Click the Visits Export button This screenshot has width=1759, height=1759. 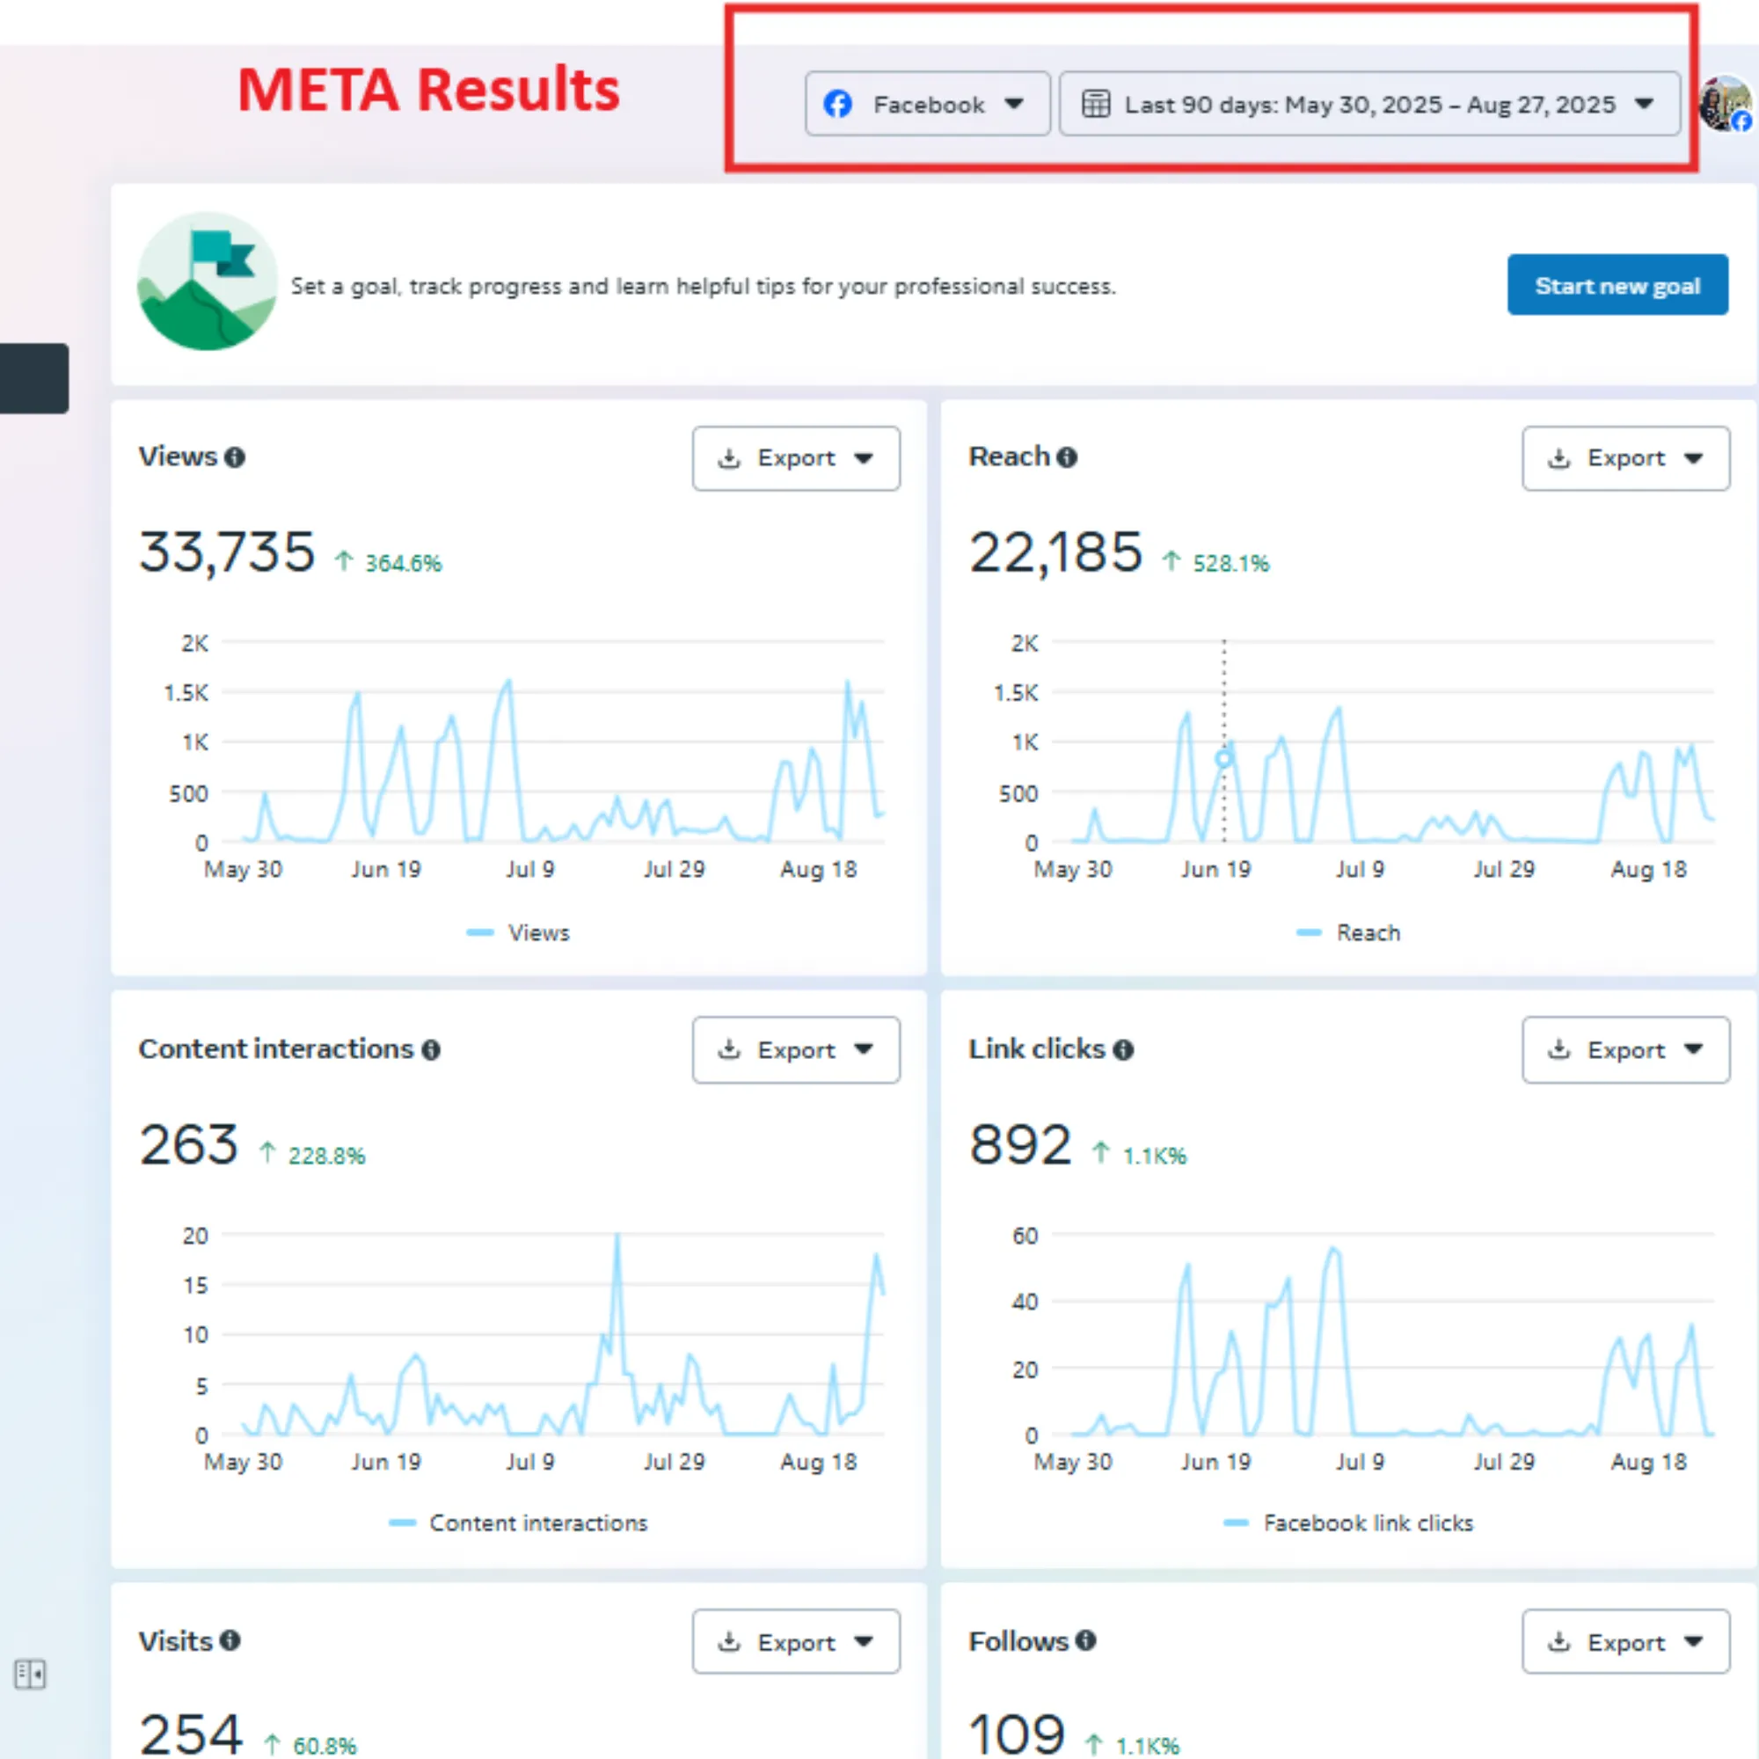[x=796, y=1641]
